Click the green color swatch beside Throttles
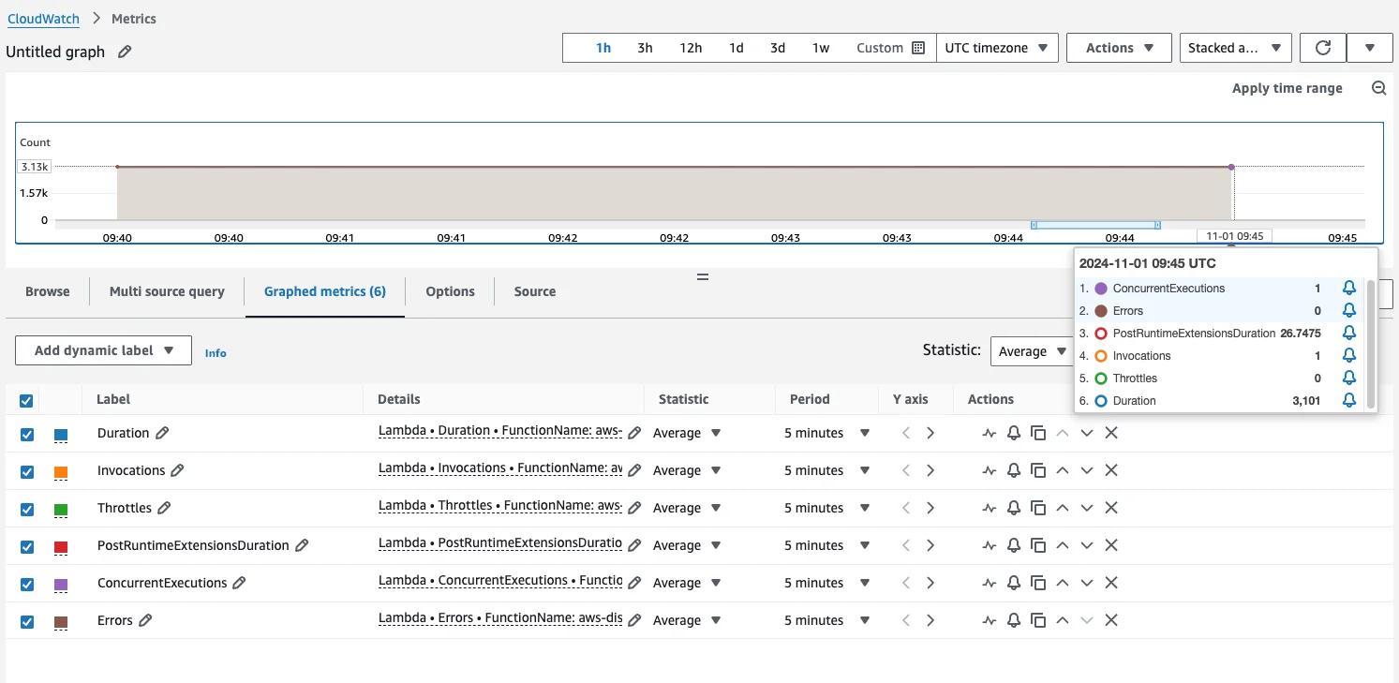The image size is (1399, 683). (x=61, y=507)
